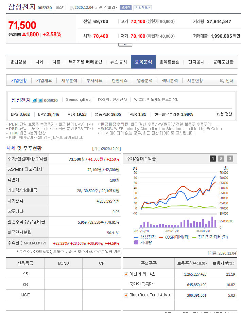
Task: Switch to the 시세 tab
Action: [39, 62]
